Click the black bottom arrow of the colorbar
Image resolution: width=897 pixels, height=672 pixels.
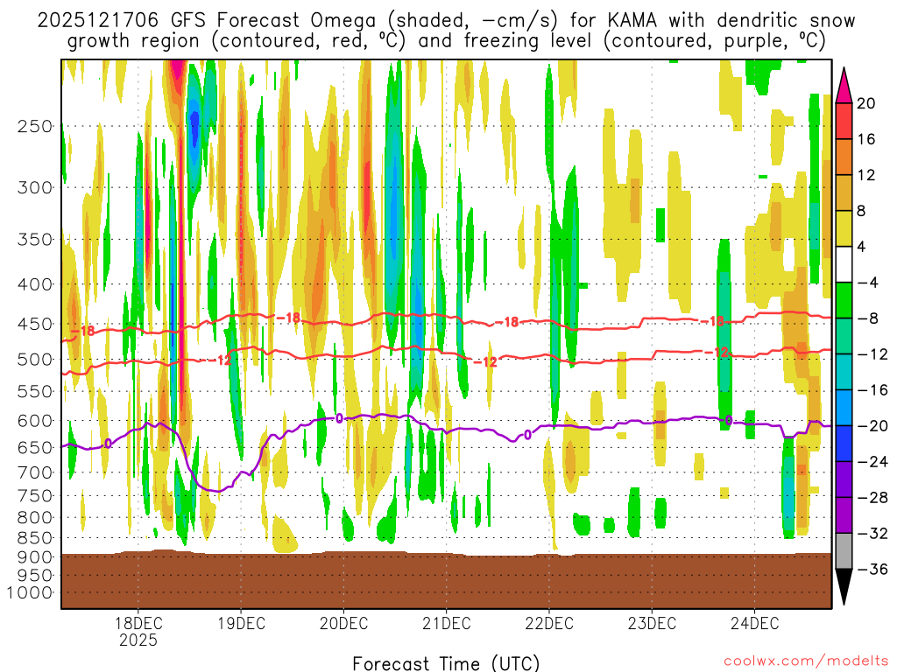pos(844,587)
